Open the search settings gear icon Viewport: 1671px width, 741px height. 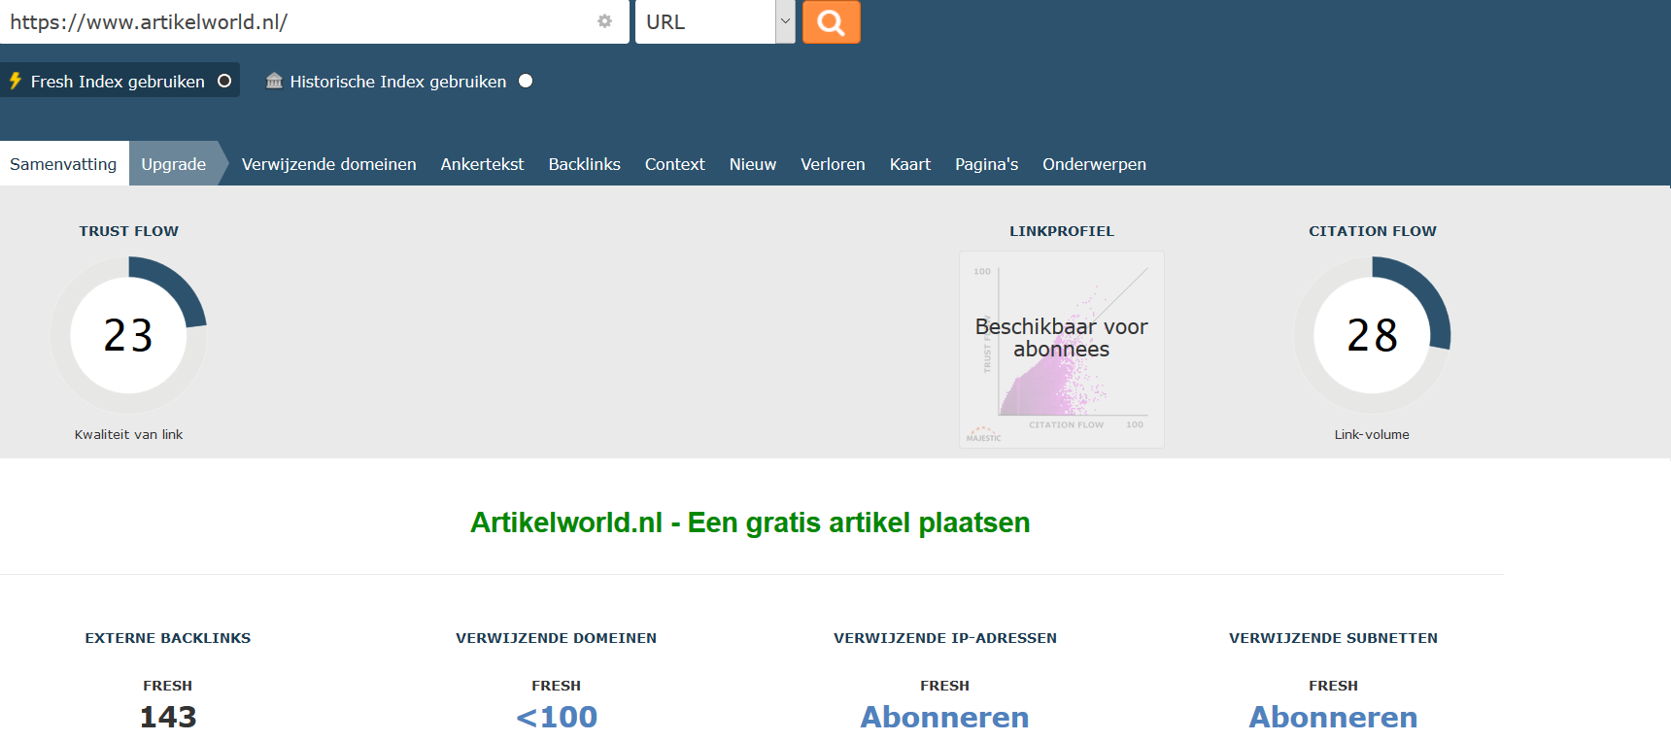pos(604,21)
